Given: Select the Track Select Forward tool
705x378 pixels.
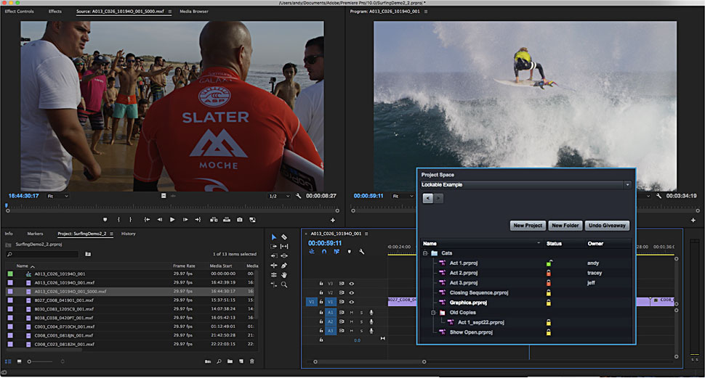Looking at the screenshot, I should tap(274, 247).
